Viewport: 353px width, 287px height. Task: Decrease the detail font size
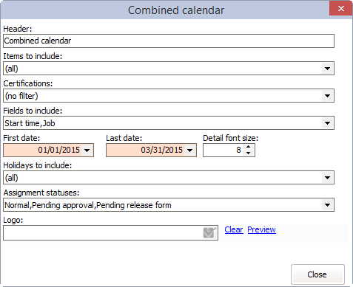tap(249, 153)
